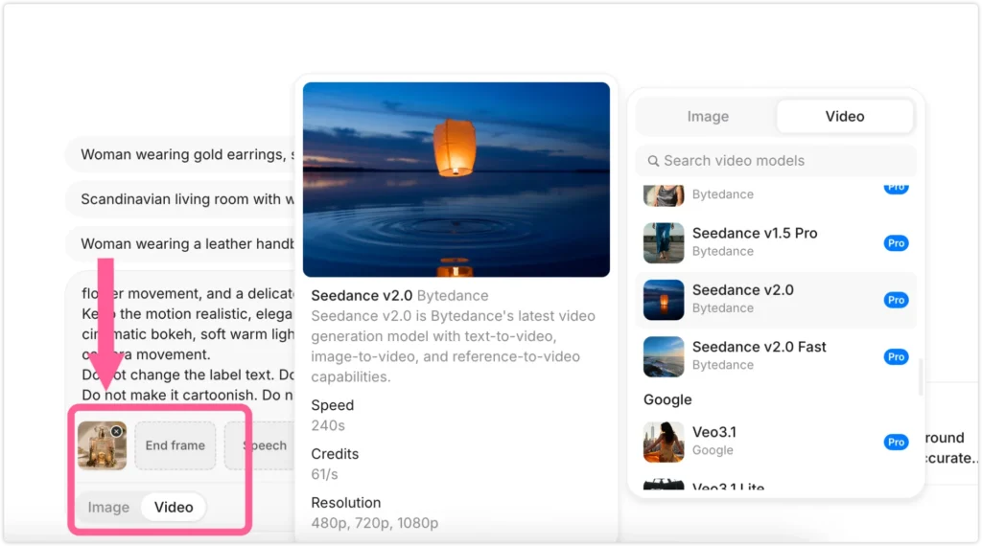Screen dimensions: 982x546
Task: Click the '61/s' credits value
Action: [324, 474]
